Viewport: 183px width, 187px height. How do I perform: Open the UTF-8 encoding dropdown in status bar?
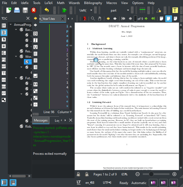click(x=107, y=183)
